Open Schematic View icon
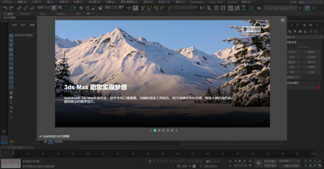Screen dimensions: 324x169 pyautogui.click(x=244, y=8)
